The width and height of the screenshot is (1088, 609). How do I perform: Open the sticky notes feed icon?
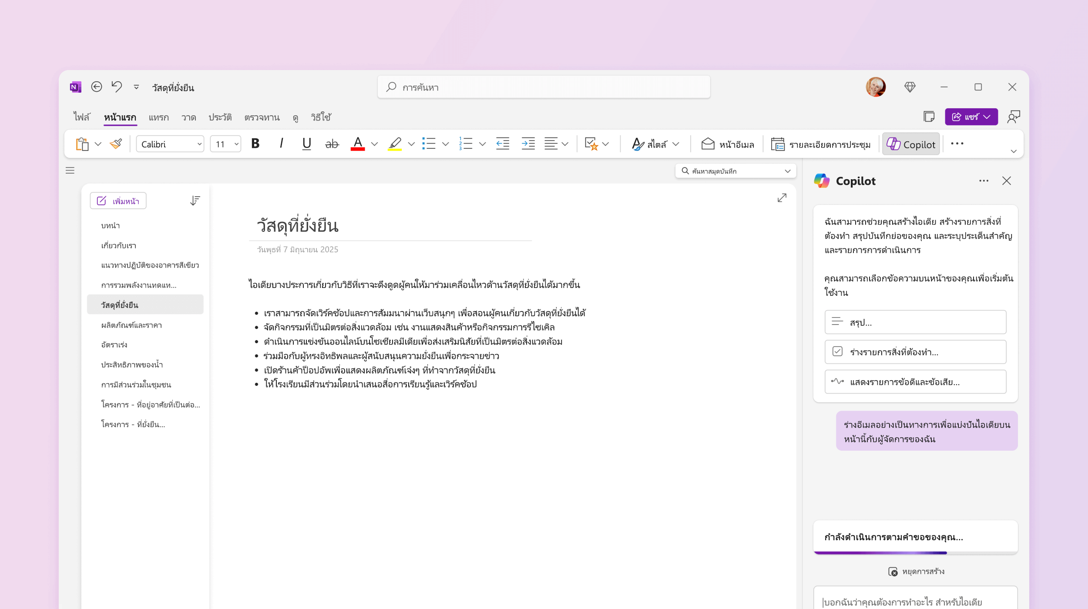(x=929, y=117)
